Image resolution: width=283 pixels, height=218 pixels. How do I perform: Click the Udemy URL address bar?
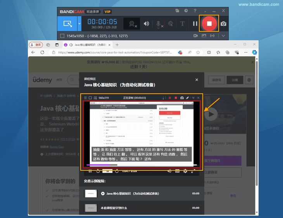115,53
